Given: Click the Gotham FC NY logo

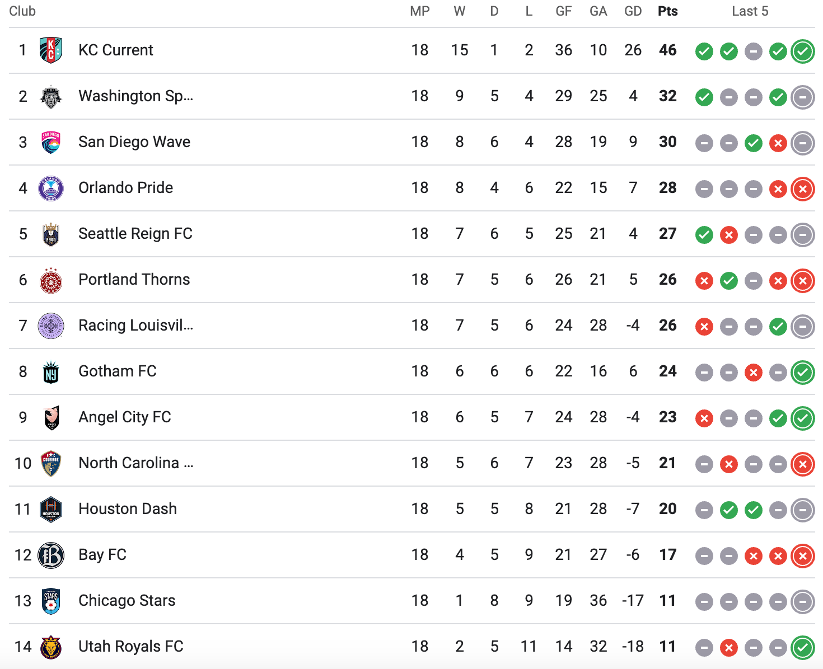Looking at the screenshot, I should pyautogui.click(x=51, y=371).
